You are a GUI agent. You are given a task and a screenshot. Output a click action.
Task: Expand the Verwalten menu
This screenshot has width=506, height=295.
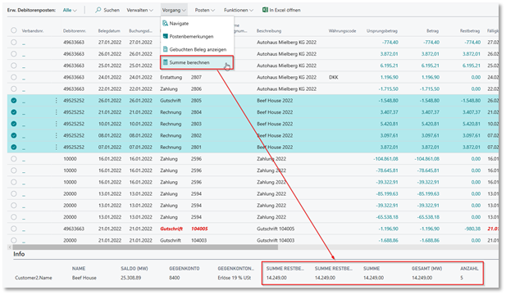[x=139, y=10]
